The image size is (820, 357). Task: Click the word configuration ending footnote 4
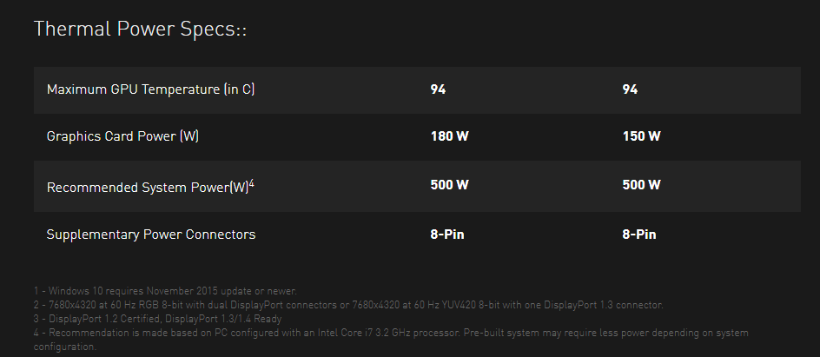(x=65, y=347)
